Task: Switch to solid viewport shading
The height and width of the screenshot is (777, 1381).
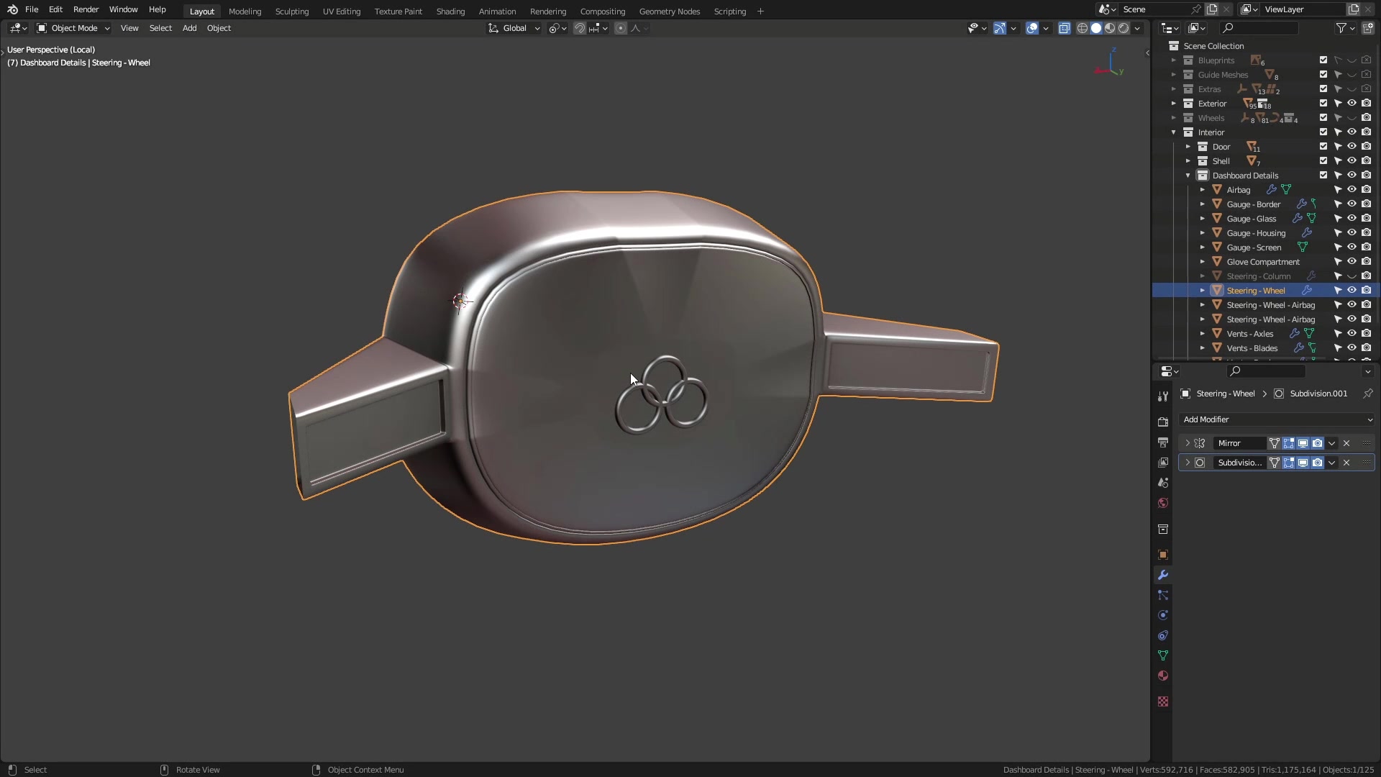Action: [x=1096, y=28]
